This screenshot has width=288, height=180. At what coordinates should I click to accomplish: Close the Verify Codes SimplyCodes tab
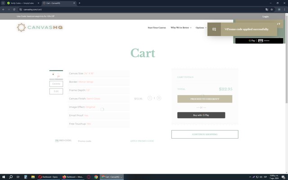point(38,3)
